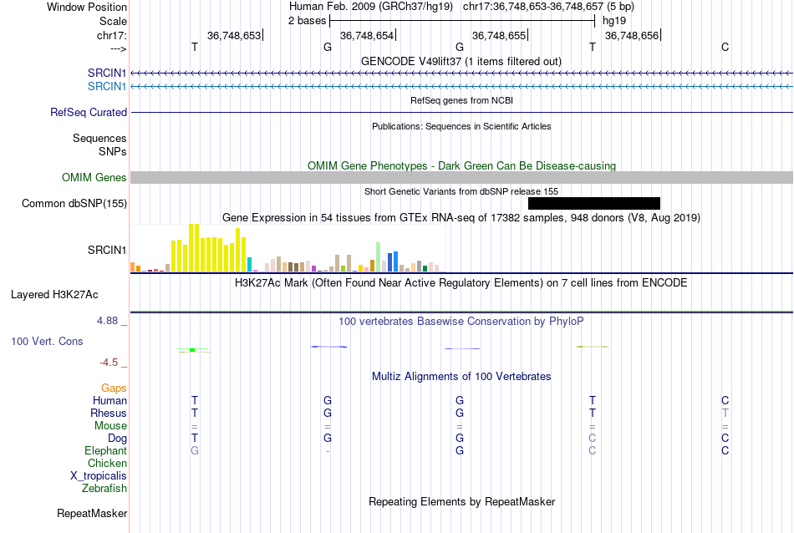Image resolution: width=794 pixels, height=533 pixels.
Task: Click the gray OMIM Genes item bar
Action: click(461, 177)
